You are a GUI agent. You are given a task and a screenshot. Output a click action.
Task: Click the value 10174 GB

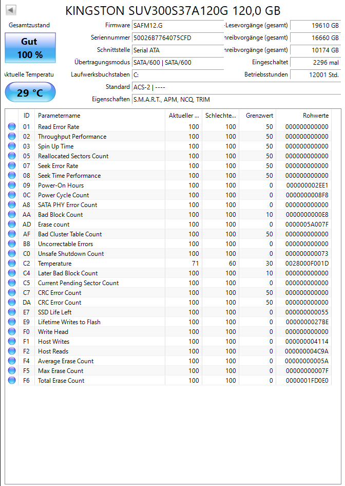click(316, 50)
